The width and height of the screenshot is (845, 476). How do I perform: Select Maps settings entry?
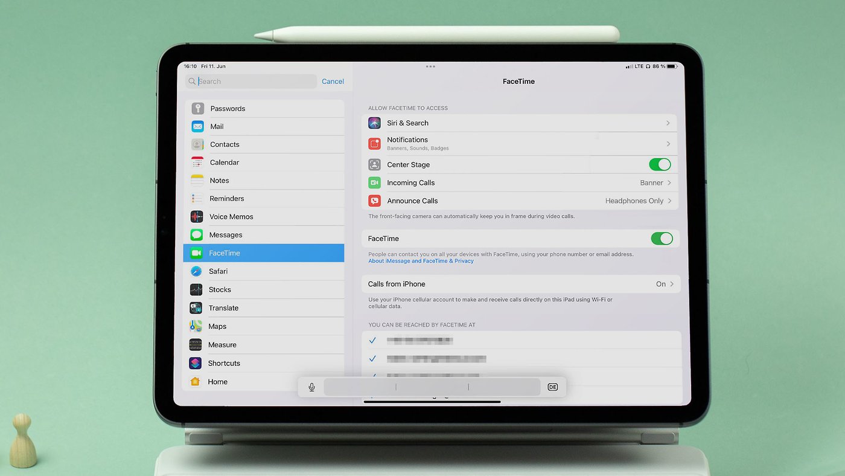[264, 326]
